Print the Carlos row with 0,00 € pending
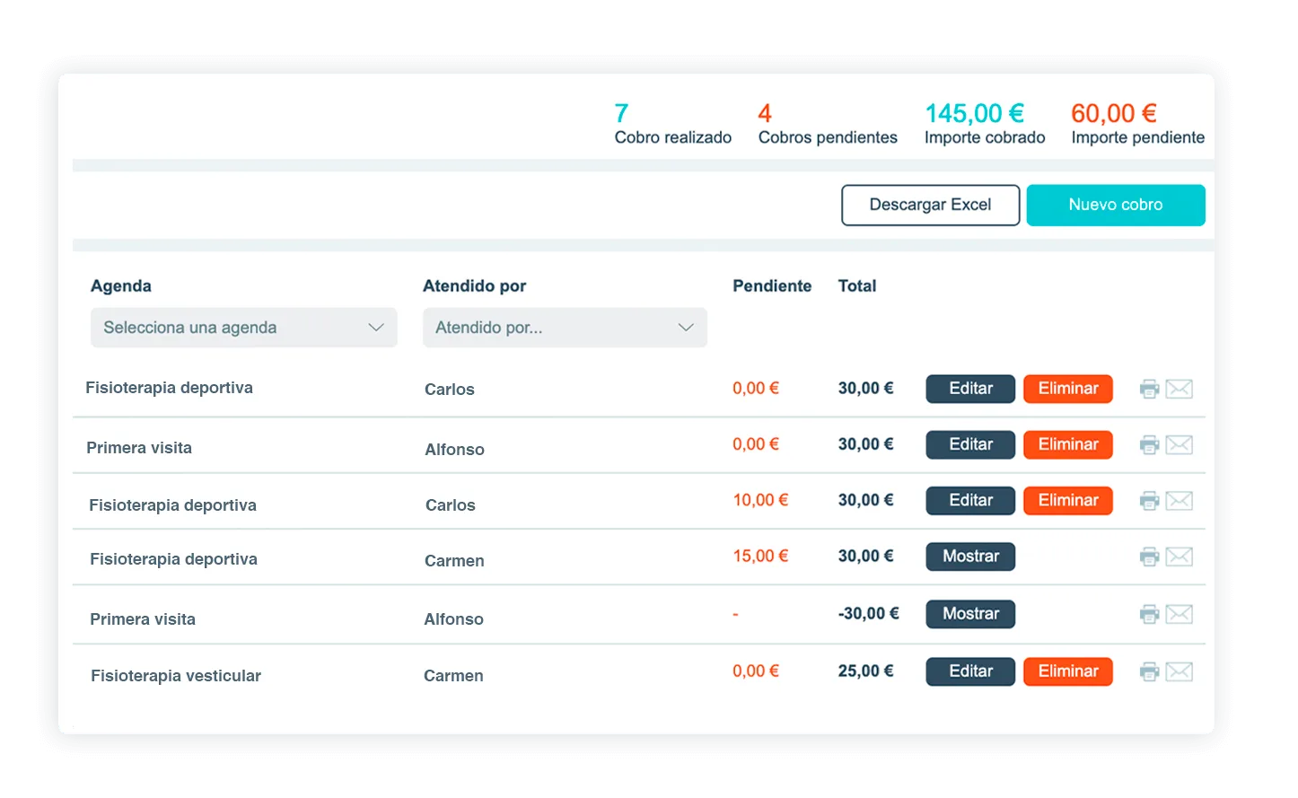Screen dimensions: 1298x798 pyautogui.click(x=1149, y=389)
